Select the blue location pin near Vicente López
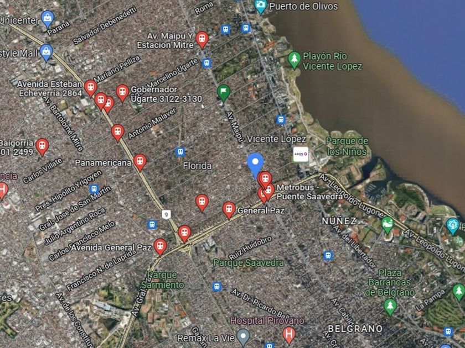This screenshot has height=348, width=465. pos(255,165)
